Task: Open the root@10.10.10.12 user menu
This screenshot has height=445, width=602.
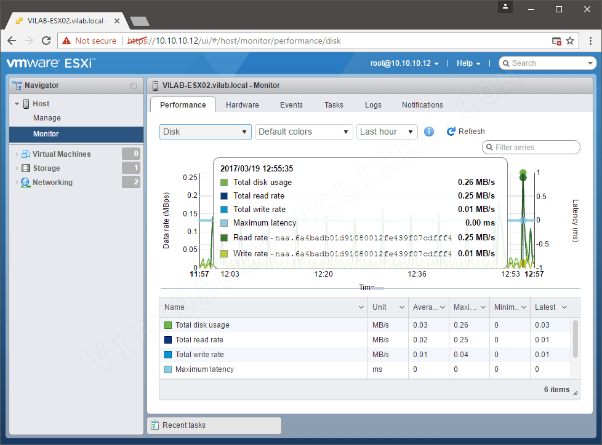Action: (404, 63)
